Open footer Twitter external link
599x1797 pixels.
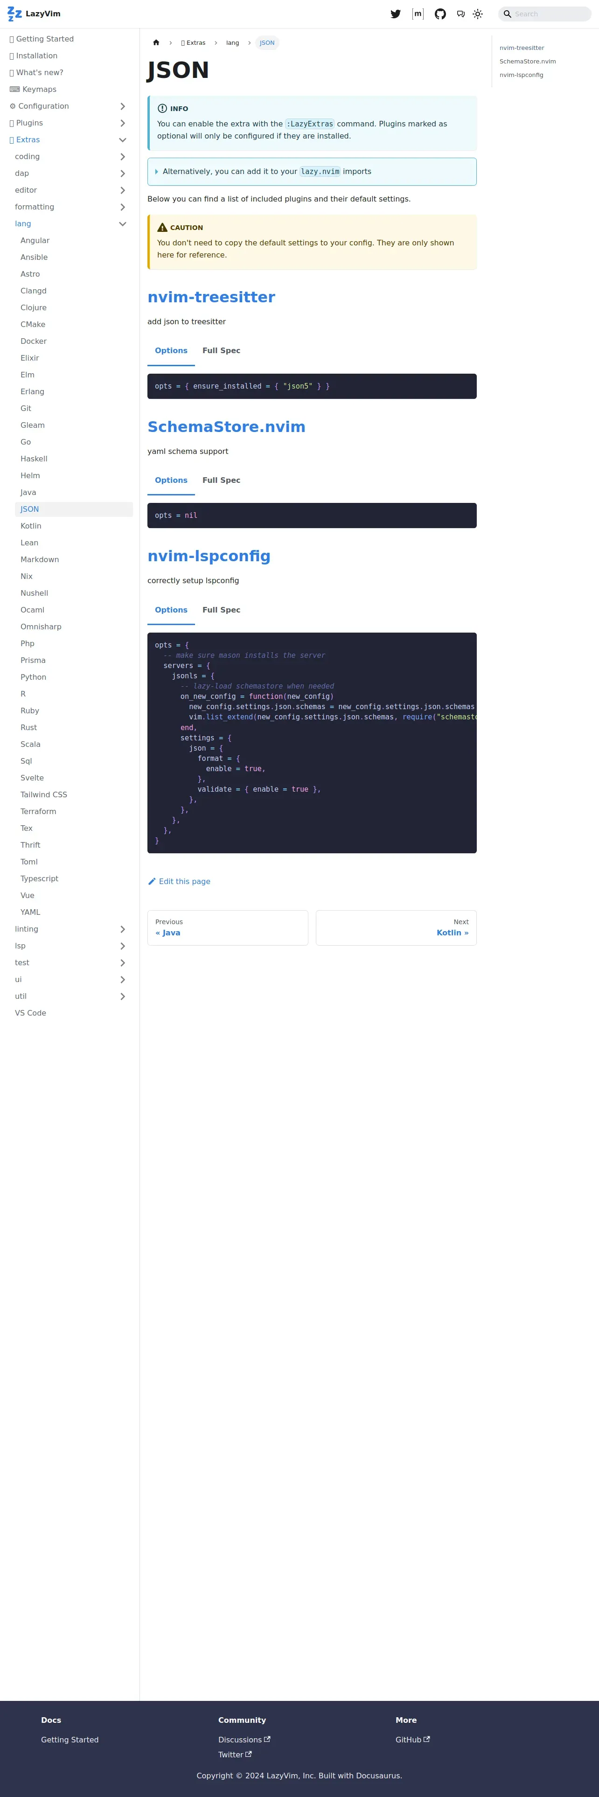coord(235,1755)
